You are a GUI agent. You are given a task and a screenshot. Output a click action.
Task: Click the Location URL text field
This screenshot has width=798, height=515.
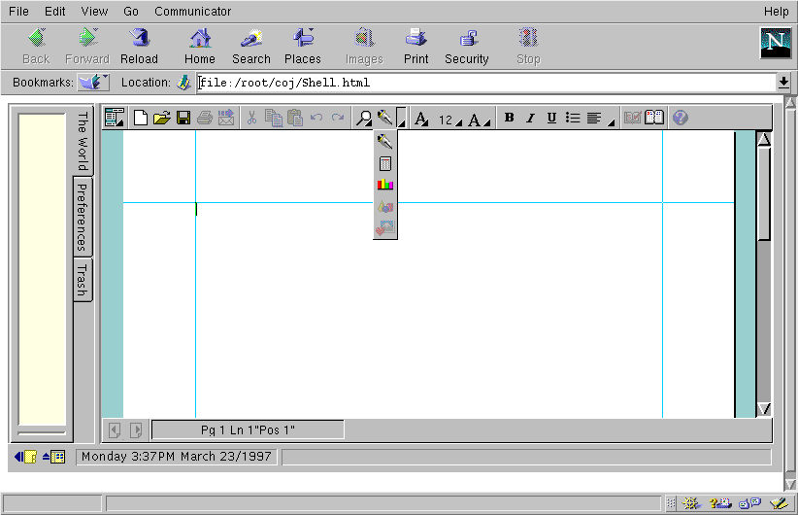(485, 83)
